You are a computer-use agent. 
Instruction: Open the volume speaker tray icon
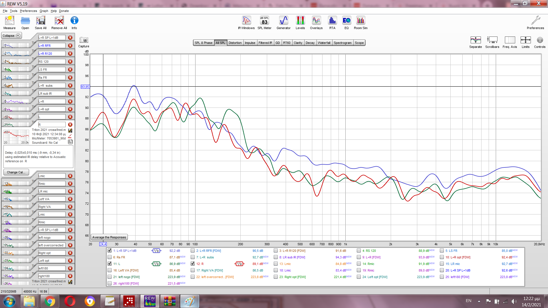514,301
